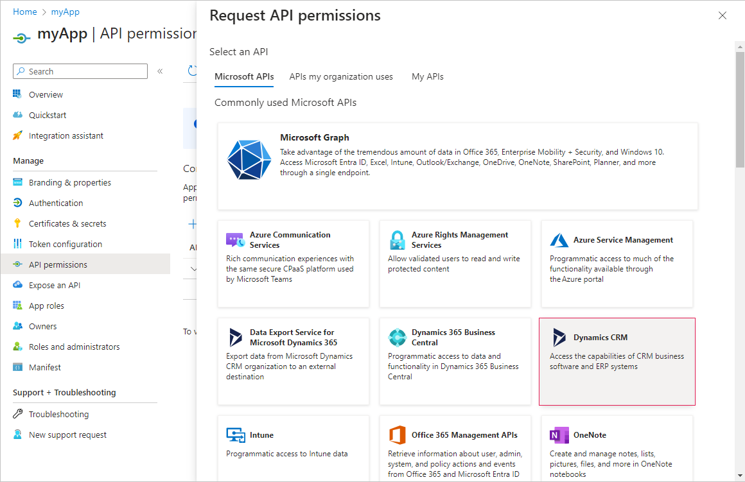The width and height of the screenshot is (745, 482).
Task: Collapse the sidebar with double chevron
Action: pyautogui.click(x=160, y=71)
